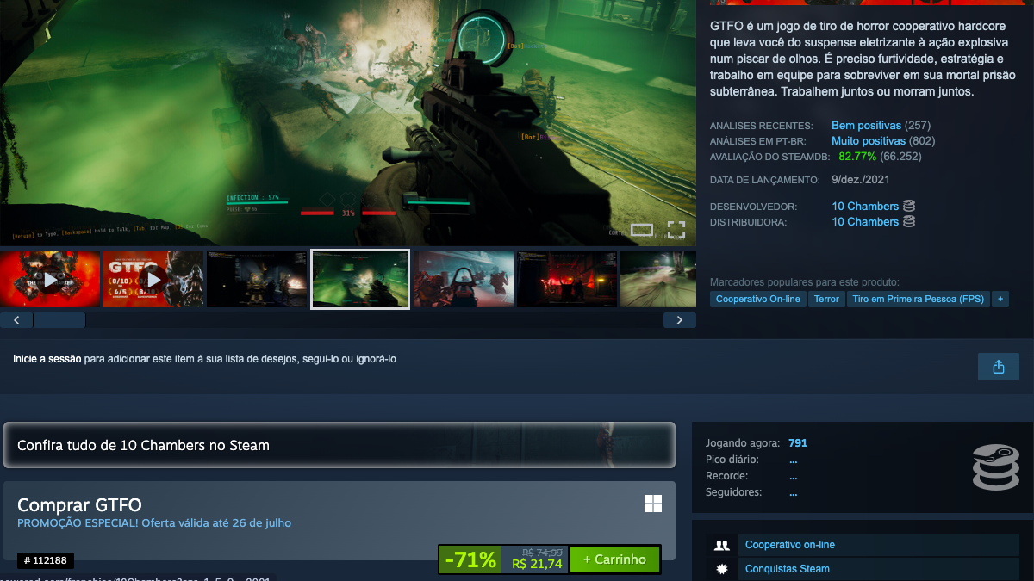This screenshot has height=581, width=1034.
Task: Select the highlighted green screenshot thumbnail
Action: (x=360, y=279)
